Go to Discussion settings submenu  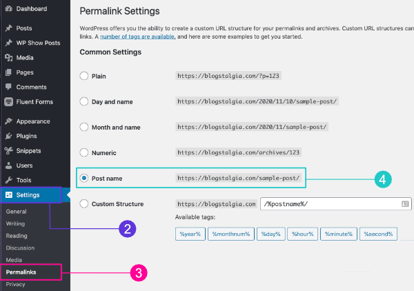click(20, 248)
